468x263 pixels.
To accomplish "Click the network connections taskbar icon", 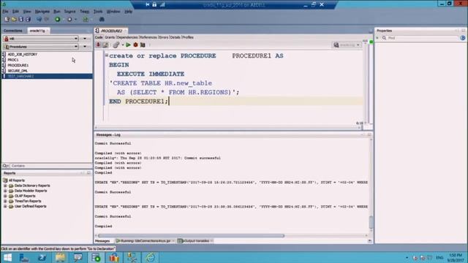I will click(132, 257).
